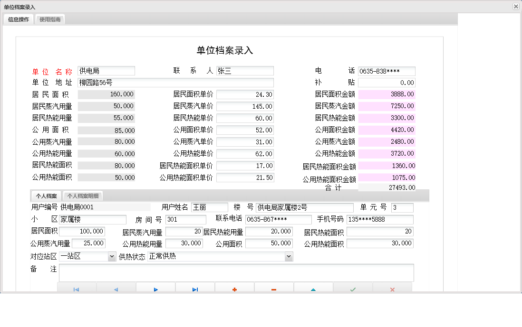522x327 pixels.
Task: Click the 单位名称 field containing 供电局
Action: tap(106, 70)
